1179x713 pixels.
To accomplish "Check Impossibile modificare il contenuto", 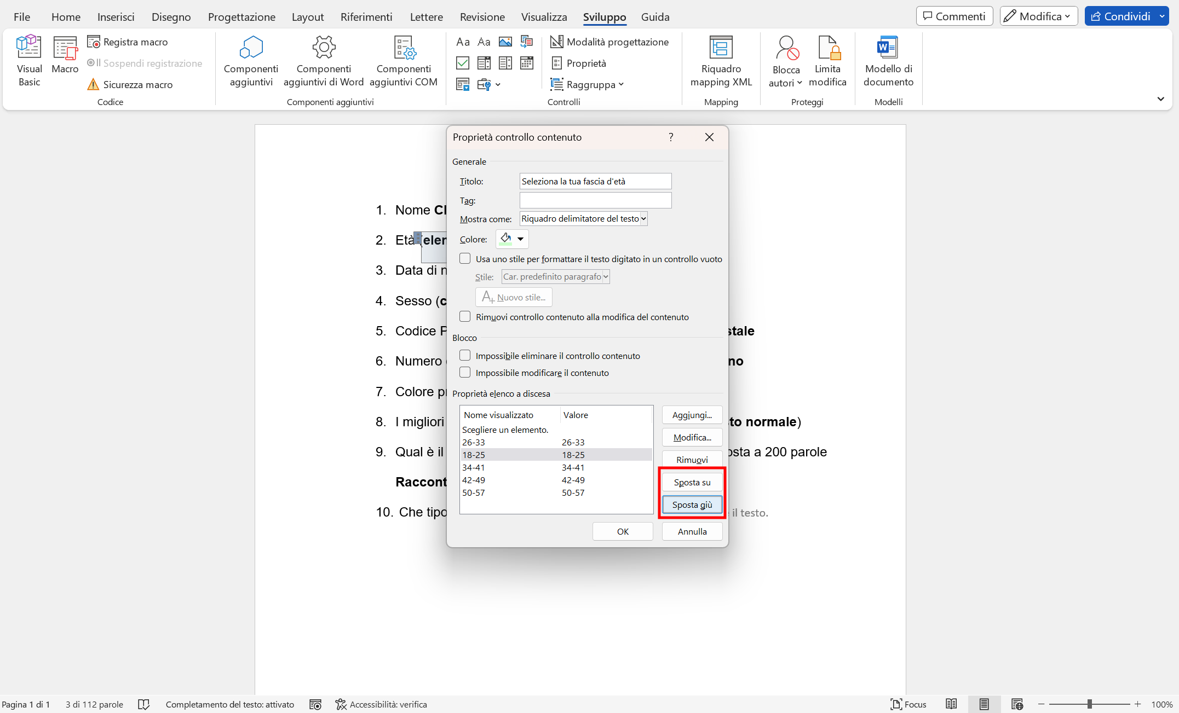I will tap(465, 373).
